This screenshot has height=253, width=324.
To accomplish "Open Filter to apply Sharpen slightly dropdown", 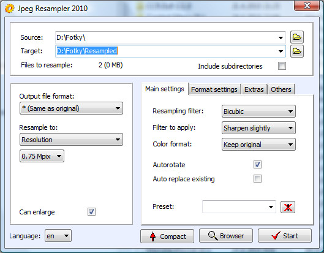I will [258, 128].
